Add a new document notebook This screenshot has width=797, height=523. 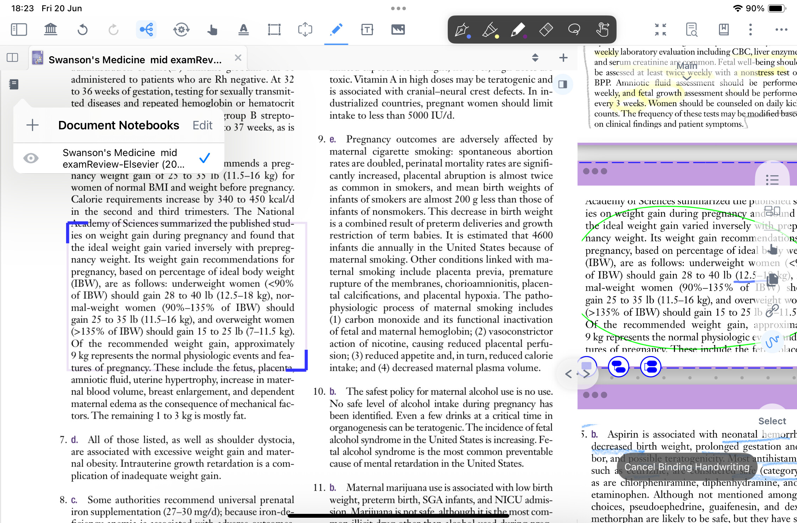pos(32,125)
